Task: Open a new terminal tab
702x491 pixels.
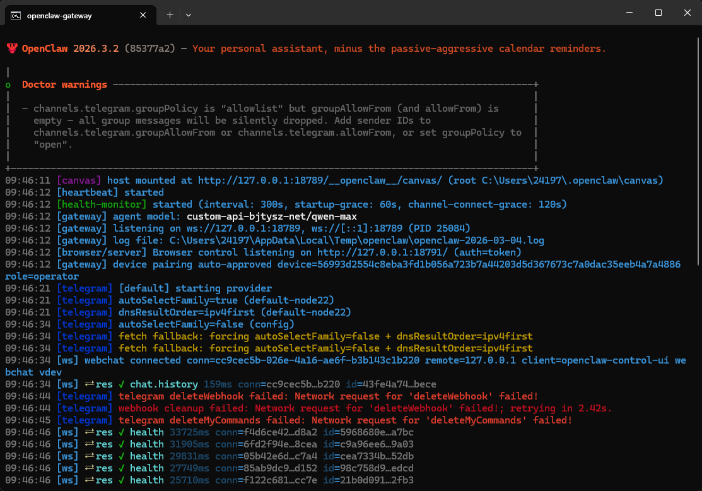Action: 170,15
